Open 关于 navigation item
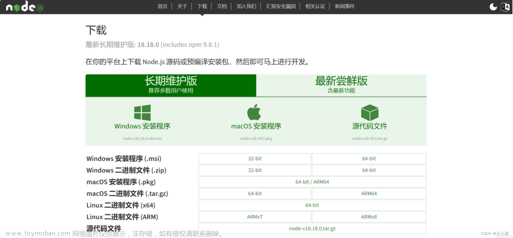Viewport: 513px width, 238px height. pos(182,6)
